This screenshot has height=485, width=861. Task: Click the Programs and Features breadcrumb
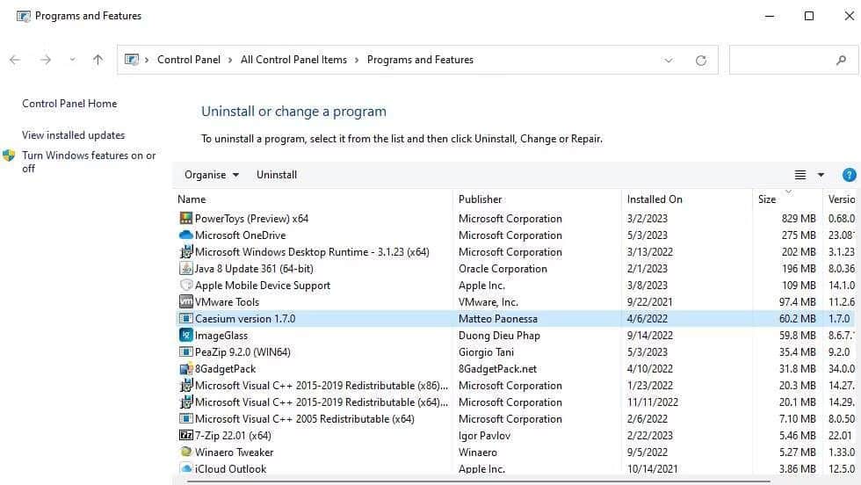pyautogui.click(x=420, y=60)
